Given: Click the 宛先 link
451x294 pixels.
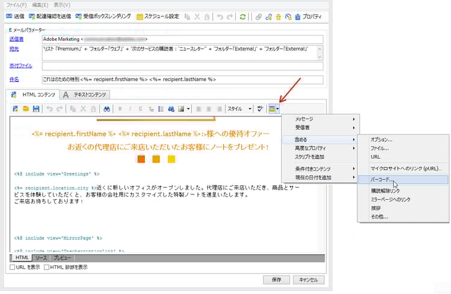Looking at the screenshot, I should [x=14, y=49].
